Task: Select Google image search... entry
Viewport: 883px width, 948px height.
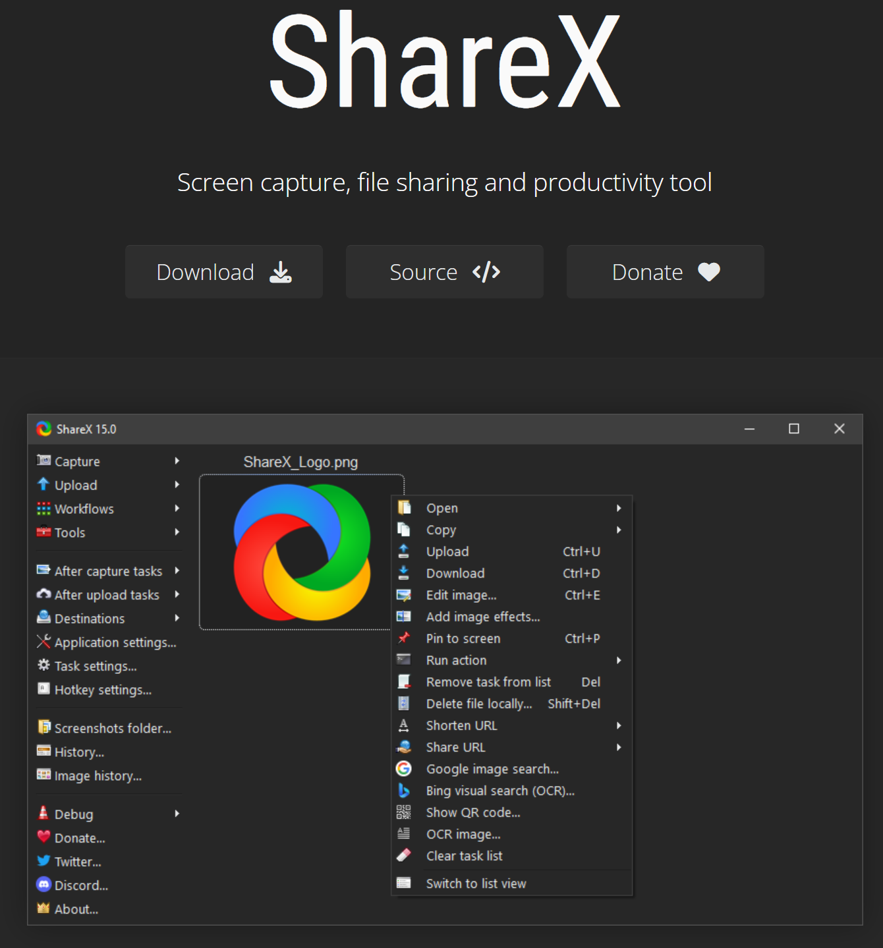Action: click(x=511, y=769)
